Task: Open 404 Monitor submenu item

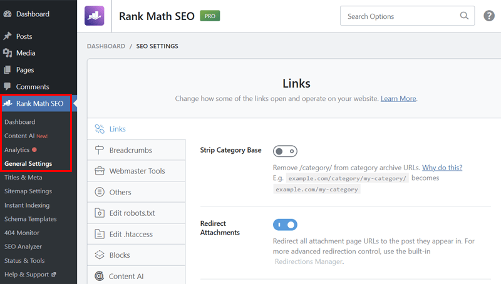Action: tap(22, 233)
